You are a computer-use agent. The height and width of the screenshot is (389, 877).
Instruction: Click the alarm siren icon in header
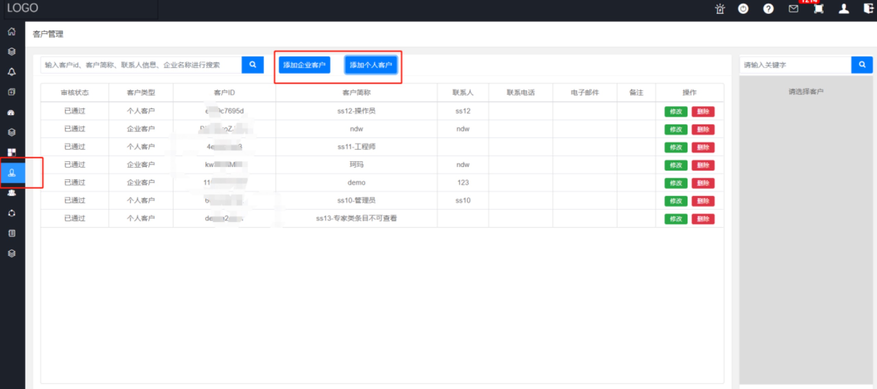pyautogui.click(x=720, y=9)
